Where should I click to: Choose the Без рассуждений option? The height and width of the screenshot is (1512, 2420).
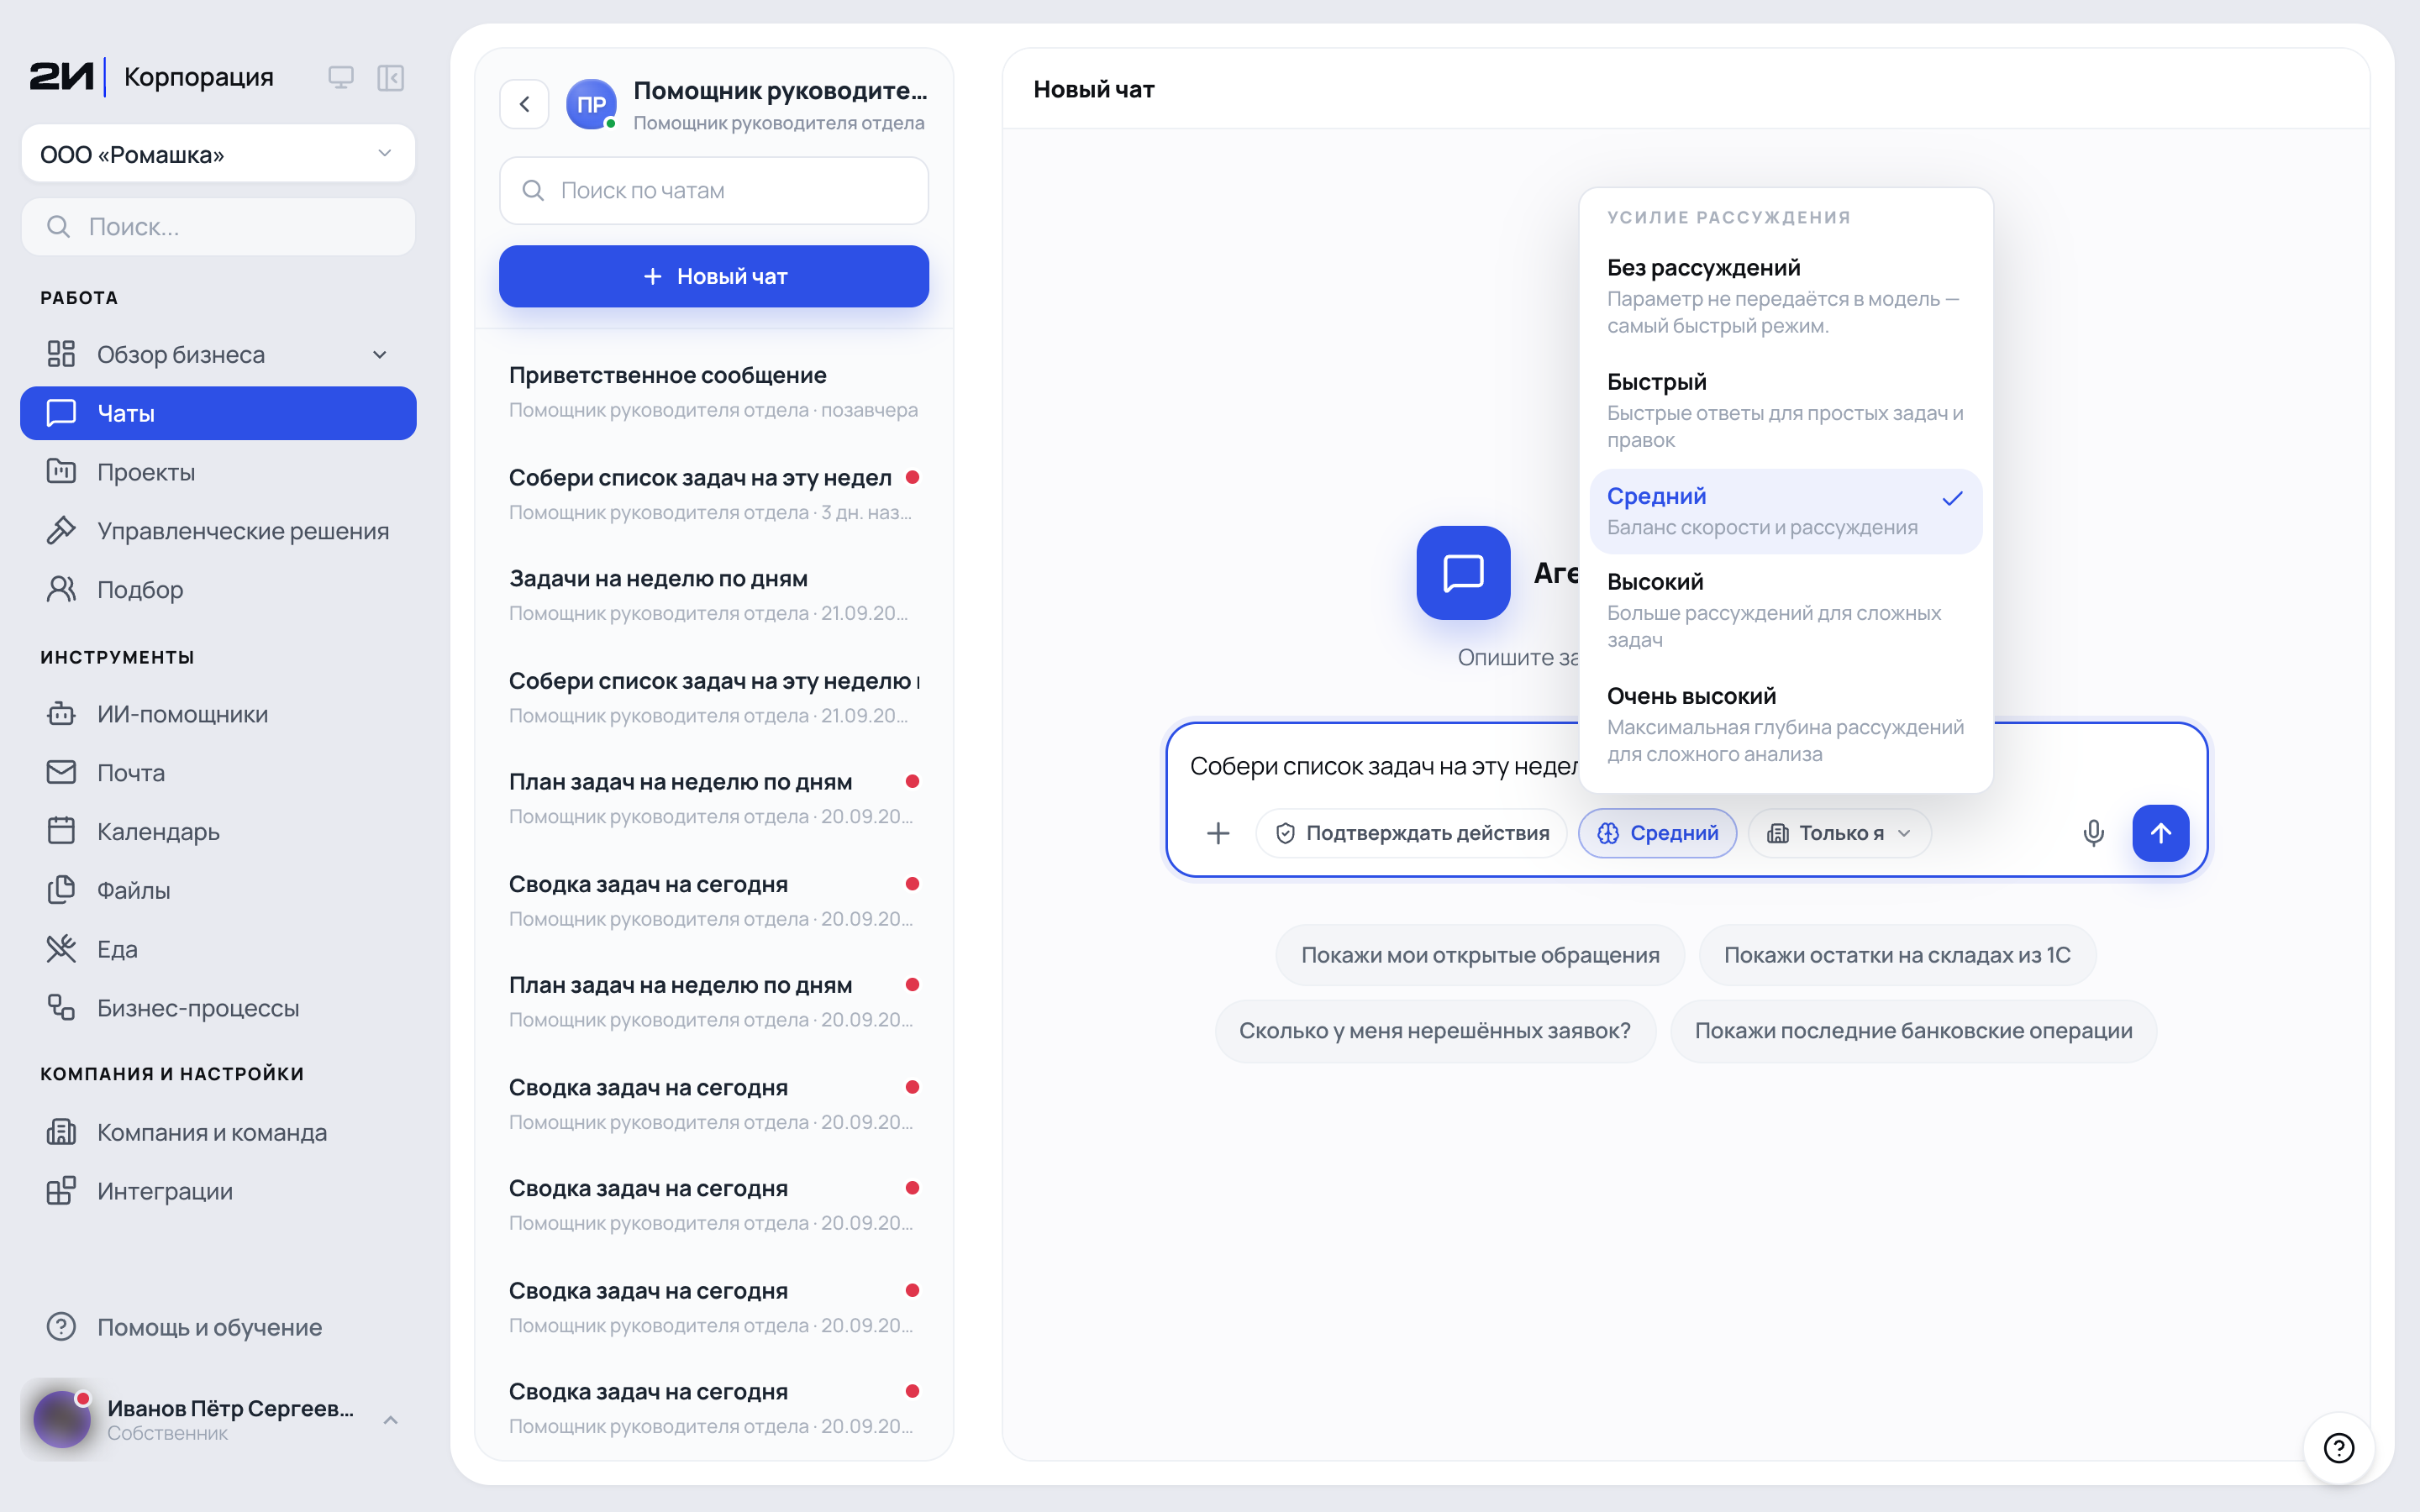(x=1785, y=296)
